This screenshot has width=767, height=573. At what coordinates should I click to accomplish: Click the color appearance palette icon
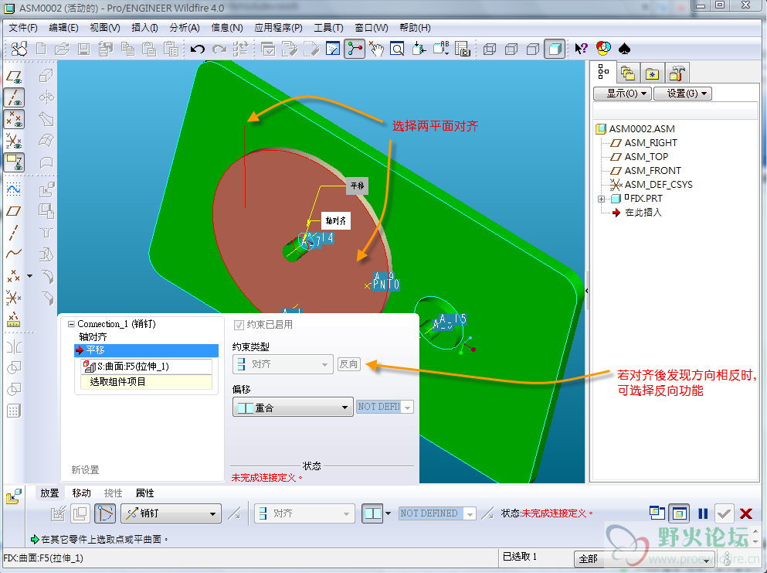point(603,49)
